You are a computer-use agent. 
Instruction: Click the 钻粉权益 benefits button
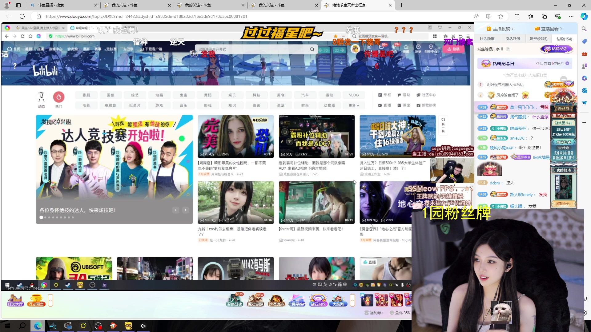click(557, 49)
